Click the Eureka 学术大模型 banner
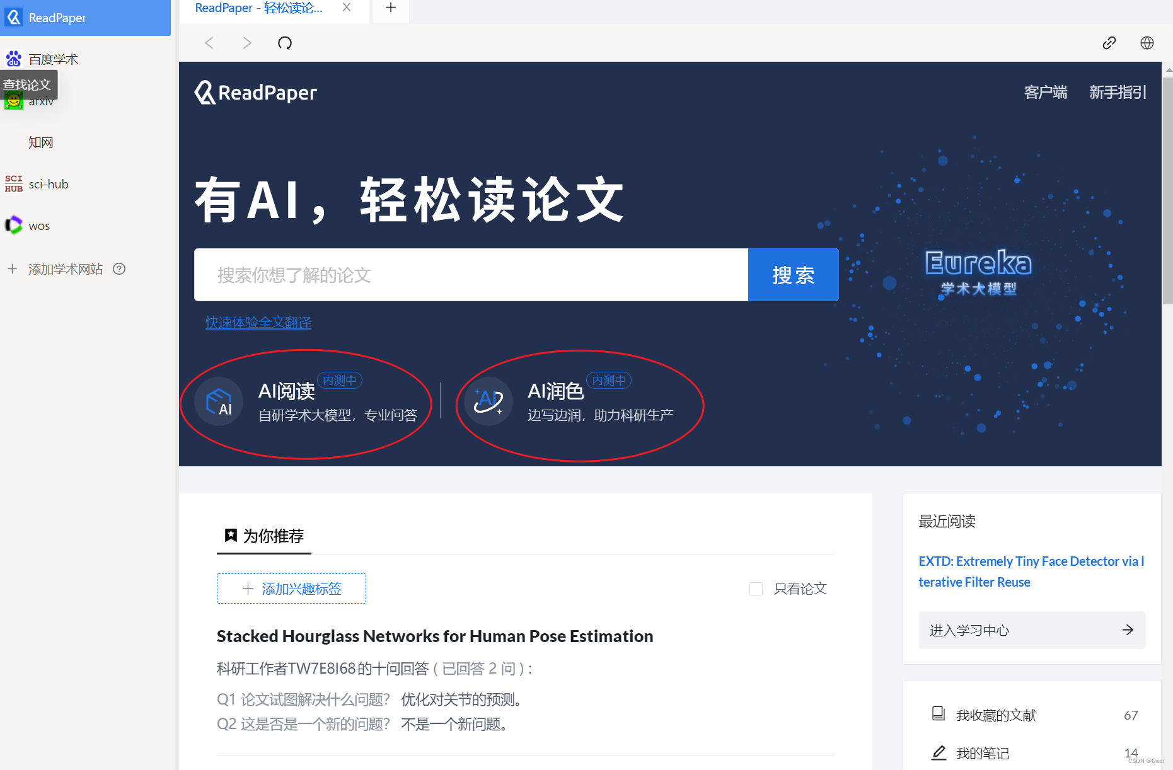The image size is (1173, 770). point(978,272)
